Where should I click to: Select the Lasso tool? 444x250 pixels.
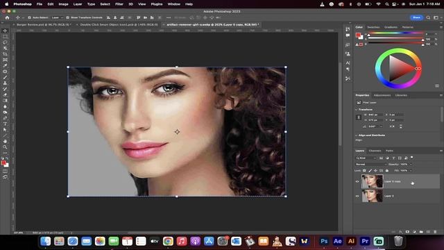coord(5,42)
